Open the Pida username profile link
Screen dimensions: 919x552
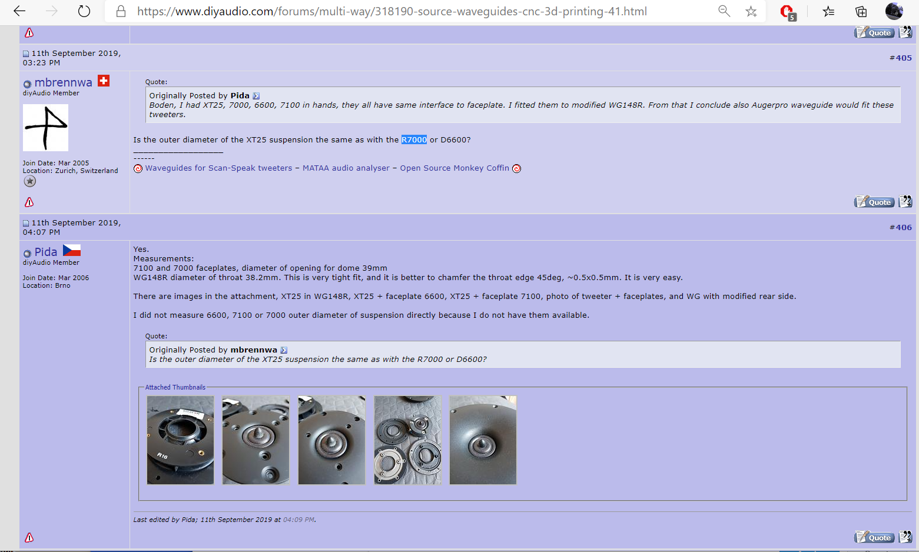[45, 252]
